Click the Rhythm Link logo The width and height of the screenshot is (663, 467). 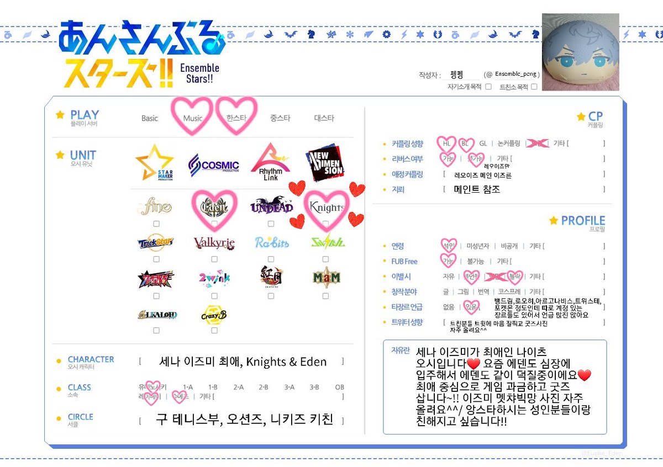click(271, 161)
